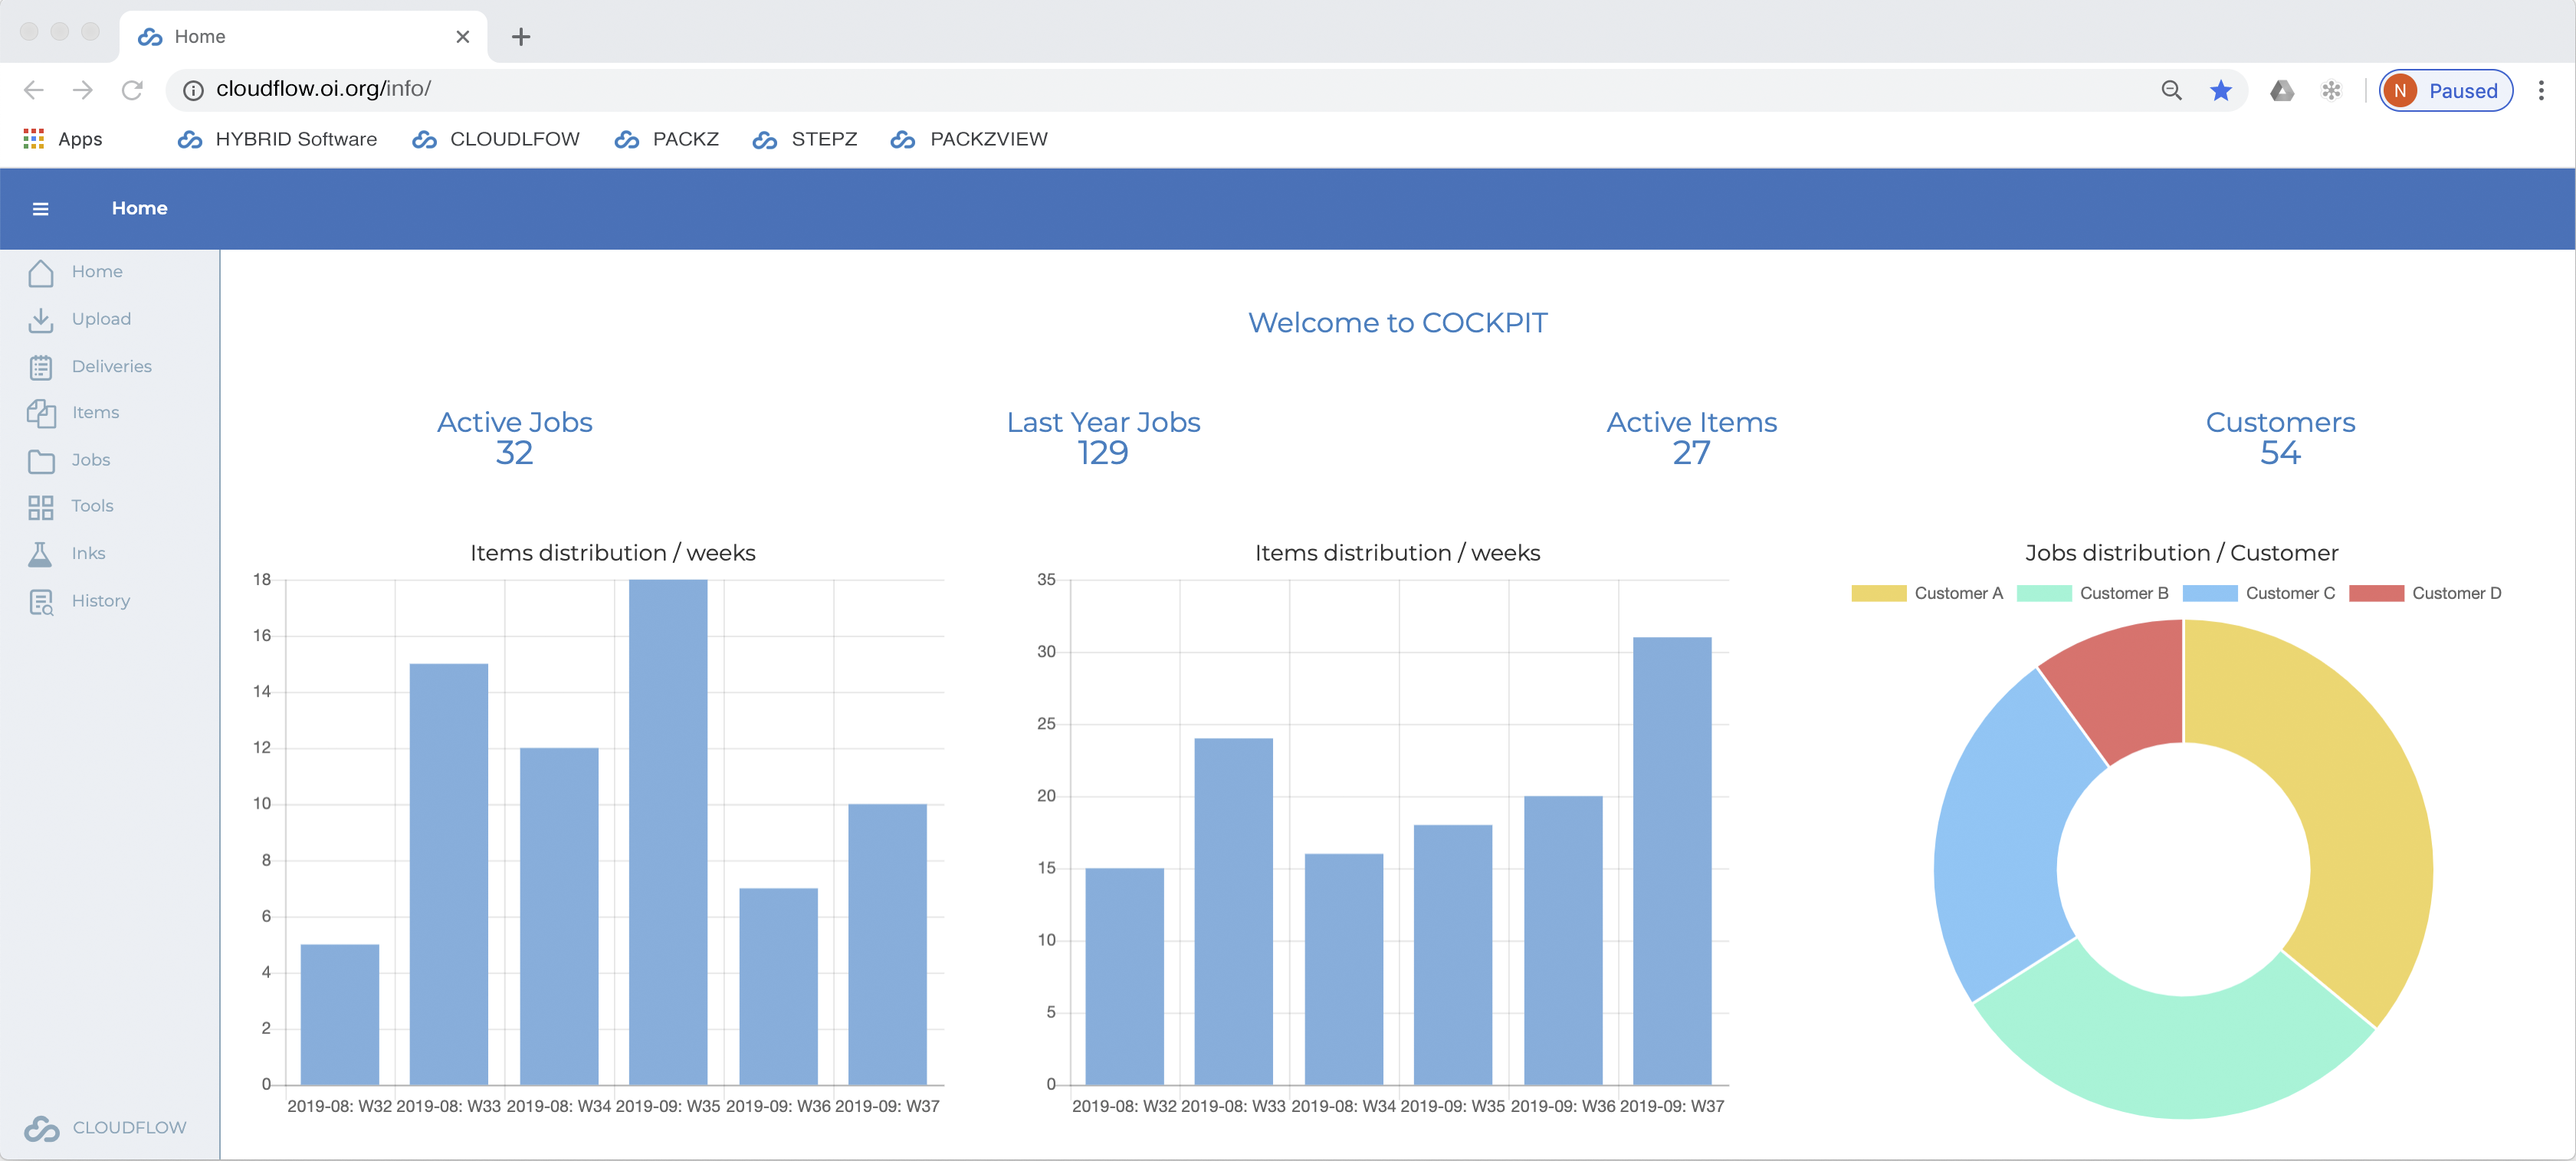Screen dimensions: 2576x1161
Task: Open the HYBRID Software bookmark
Action: pos(277,139)
